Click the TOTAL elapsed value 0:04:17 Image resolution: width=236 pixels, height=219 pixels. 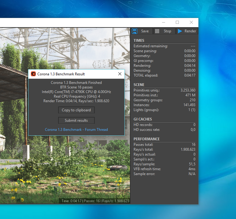(x=190, y=75)
